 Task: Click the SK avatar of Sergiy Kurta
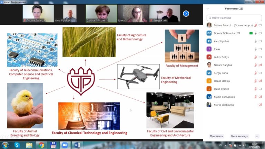[209, 73]
